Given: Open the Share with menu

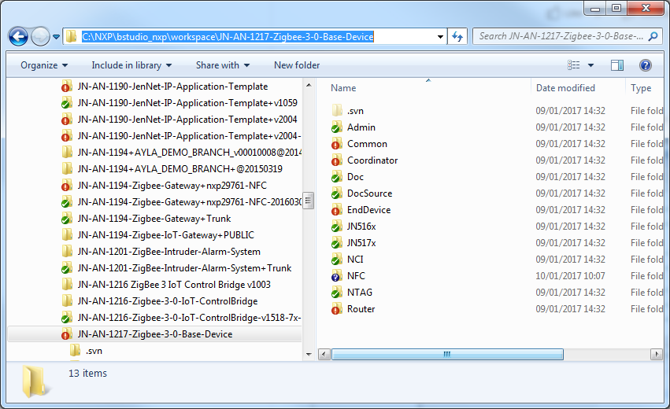Looking at the screenshot, I should 222,65.
